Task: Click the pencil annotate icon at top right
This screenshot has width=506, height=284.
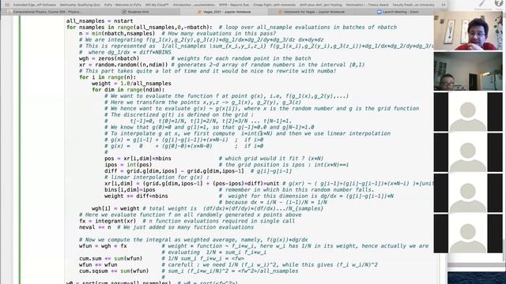Action: [x=481, y=3]
